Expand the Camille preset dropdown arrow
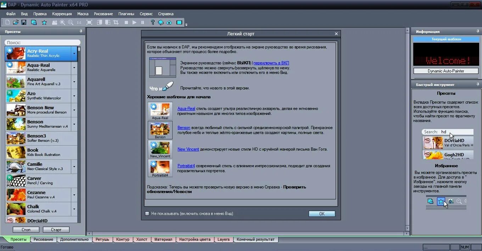The height and width of the screenshot is (251, 482). click(74, 167)
